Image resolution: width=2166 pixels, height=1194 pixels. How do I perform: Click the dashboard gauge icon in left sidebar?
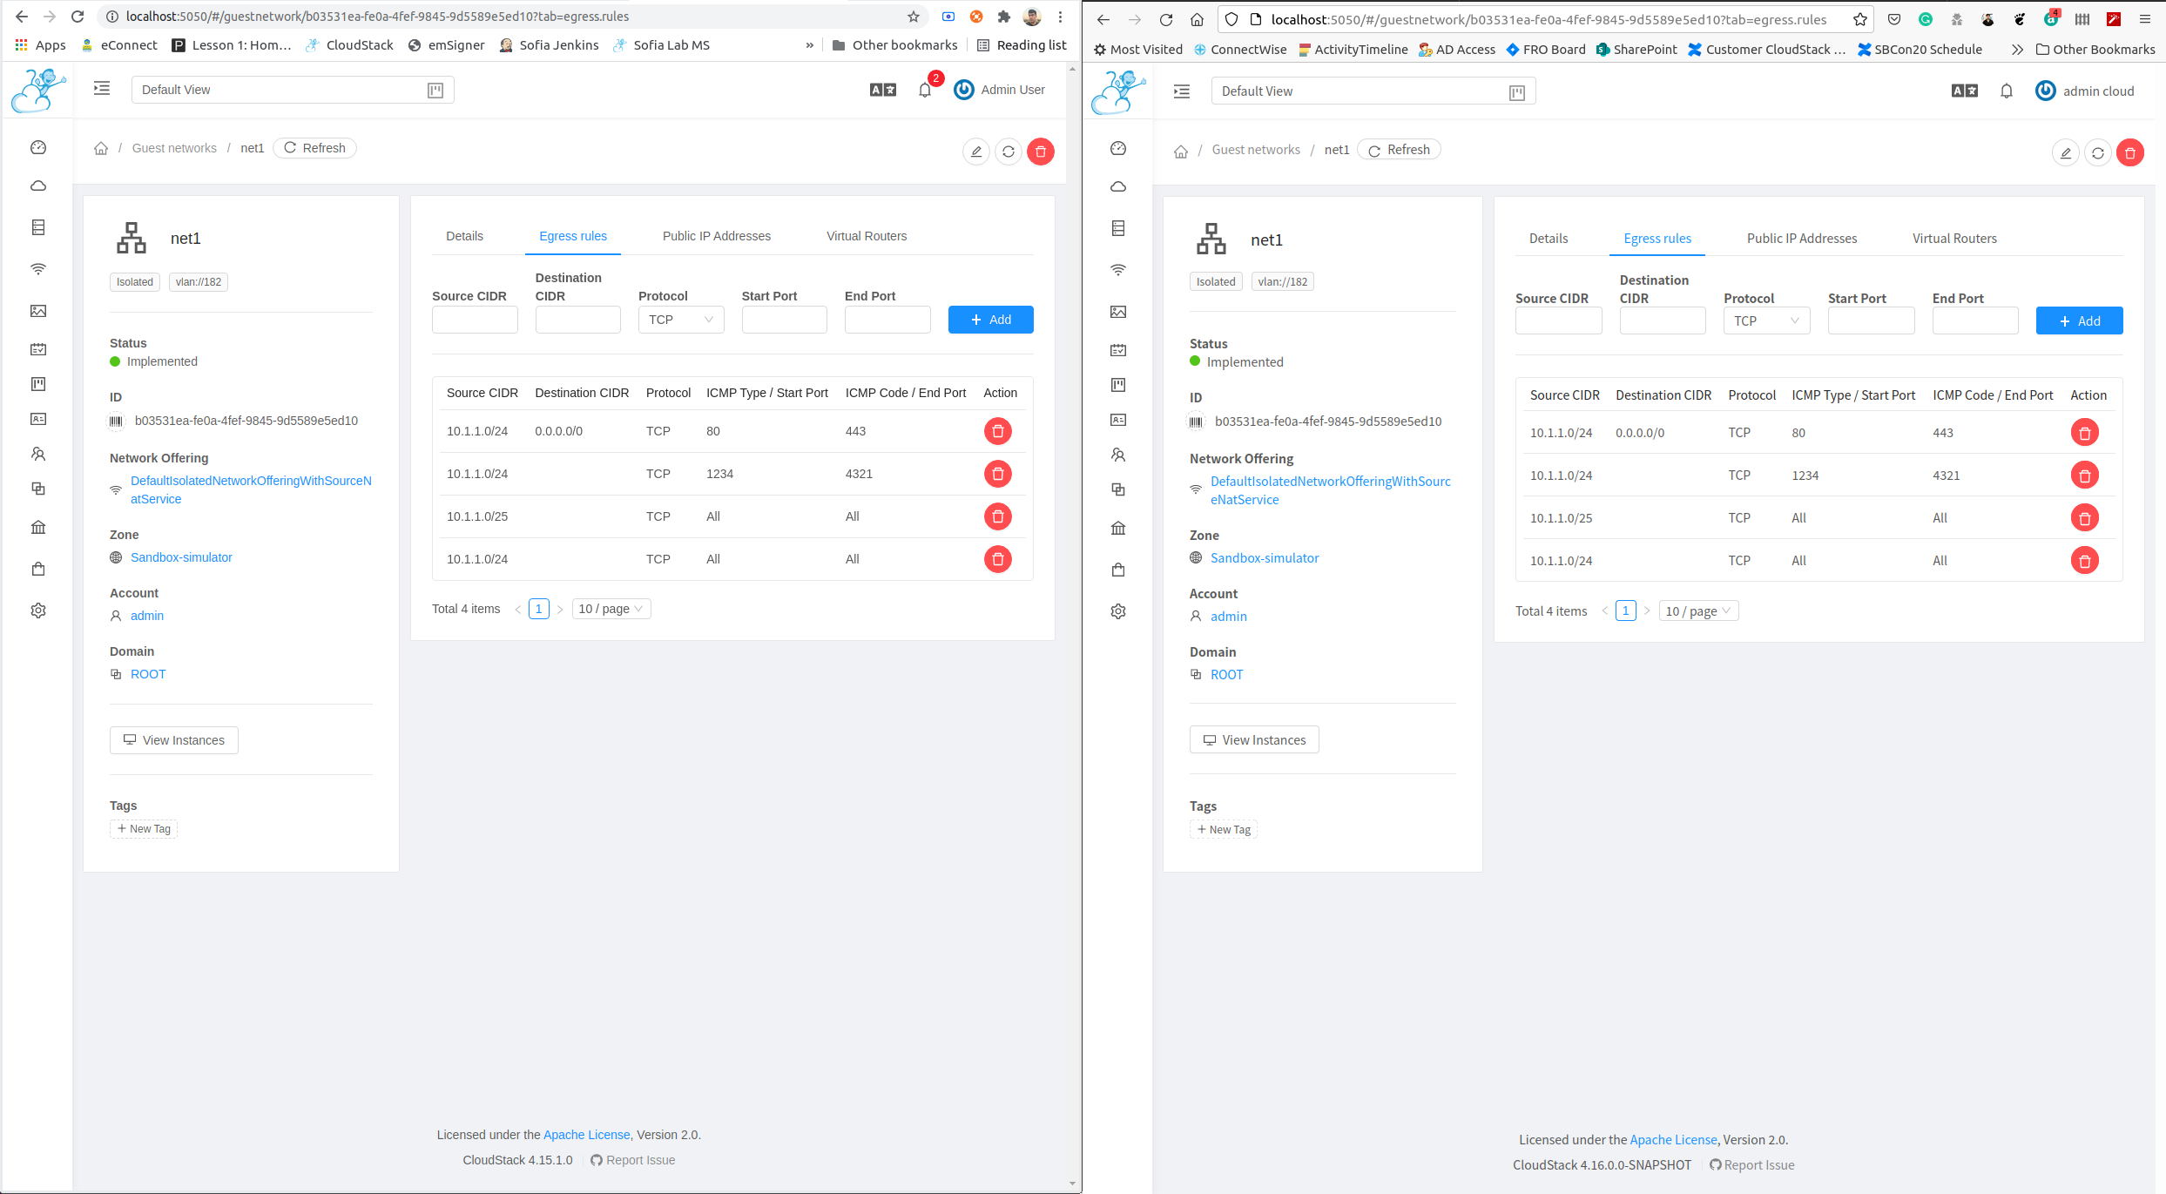point(38,148)
